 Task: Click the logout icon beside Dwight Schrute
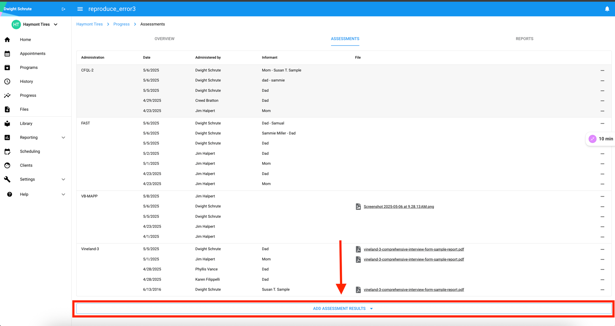(63, 9)
